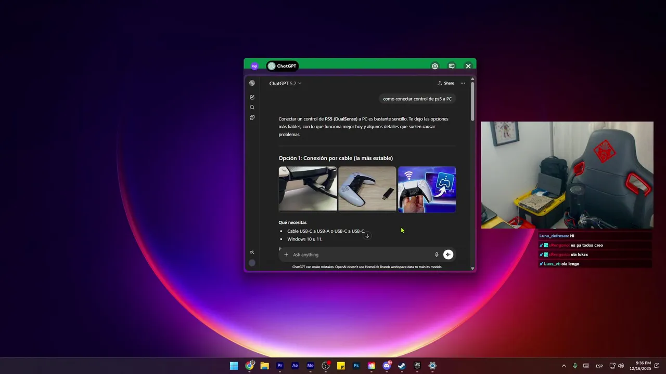The width and height of the screenshot is (666, 374).
Task: Click the chat window icon in overlay header
Action: coord(452,66)
